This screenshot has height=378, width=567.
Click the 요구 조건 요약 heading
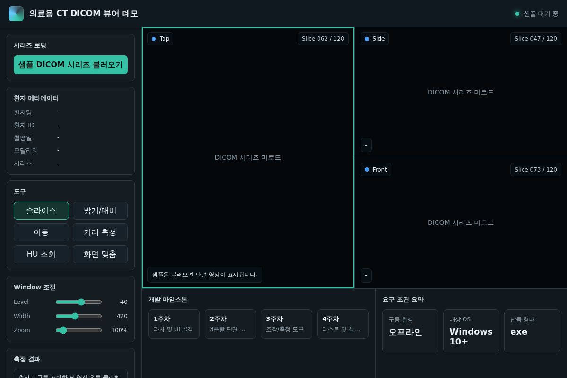[x=403, y=300]
